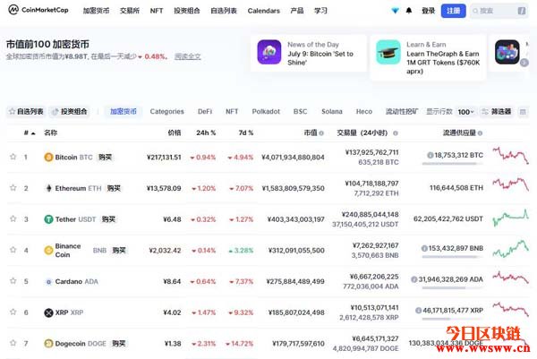Sort by the # rank column
This screenshot has width=537, height=359.
coord(30,132)
